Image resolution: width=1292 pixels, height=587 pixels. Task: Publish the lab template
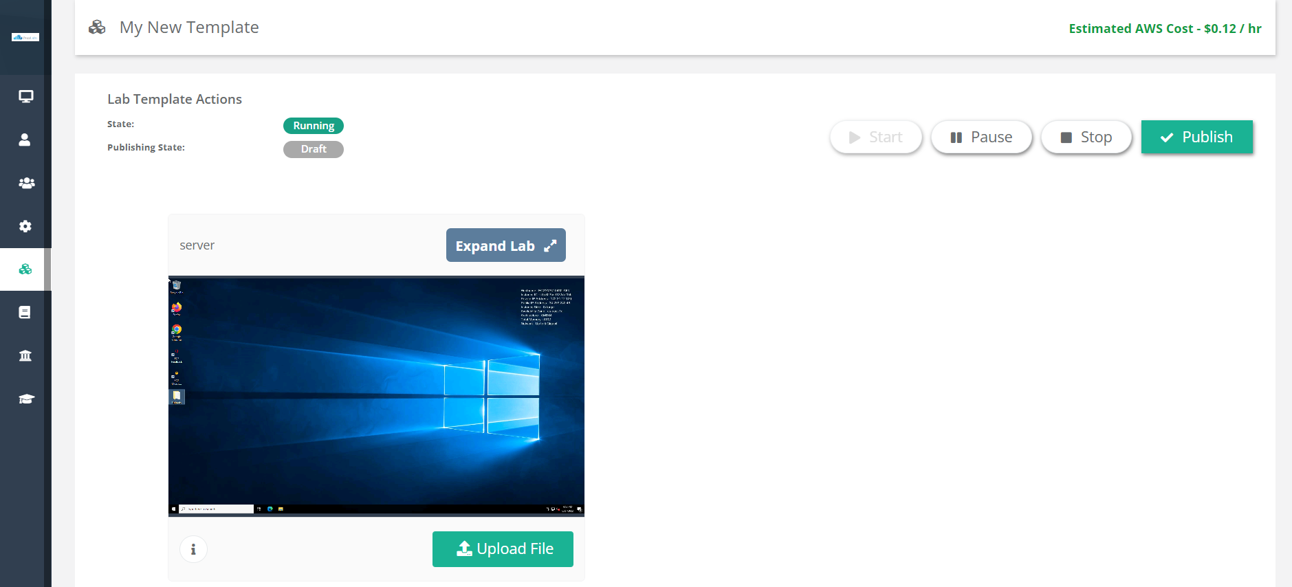coord(1197,137)
